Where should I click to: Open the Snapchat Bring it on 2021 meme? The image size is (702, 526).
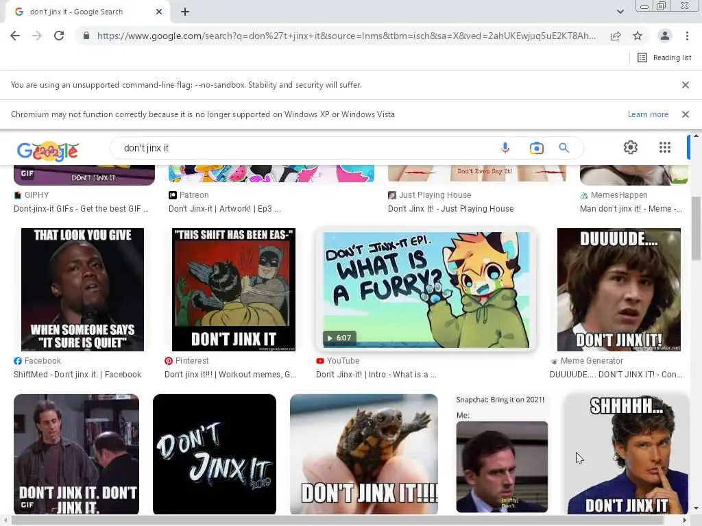[502, 454]
